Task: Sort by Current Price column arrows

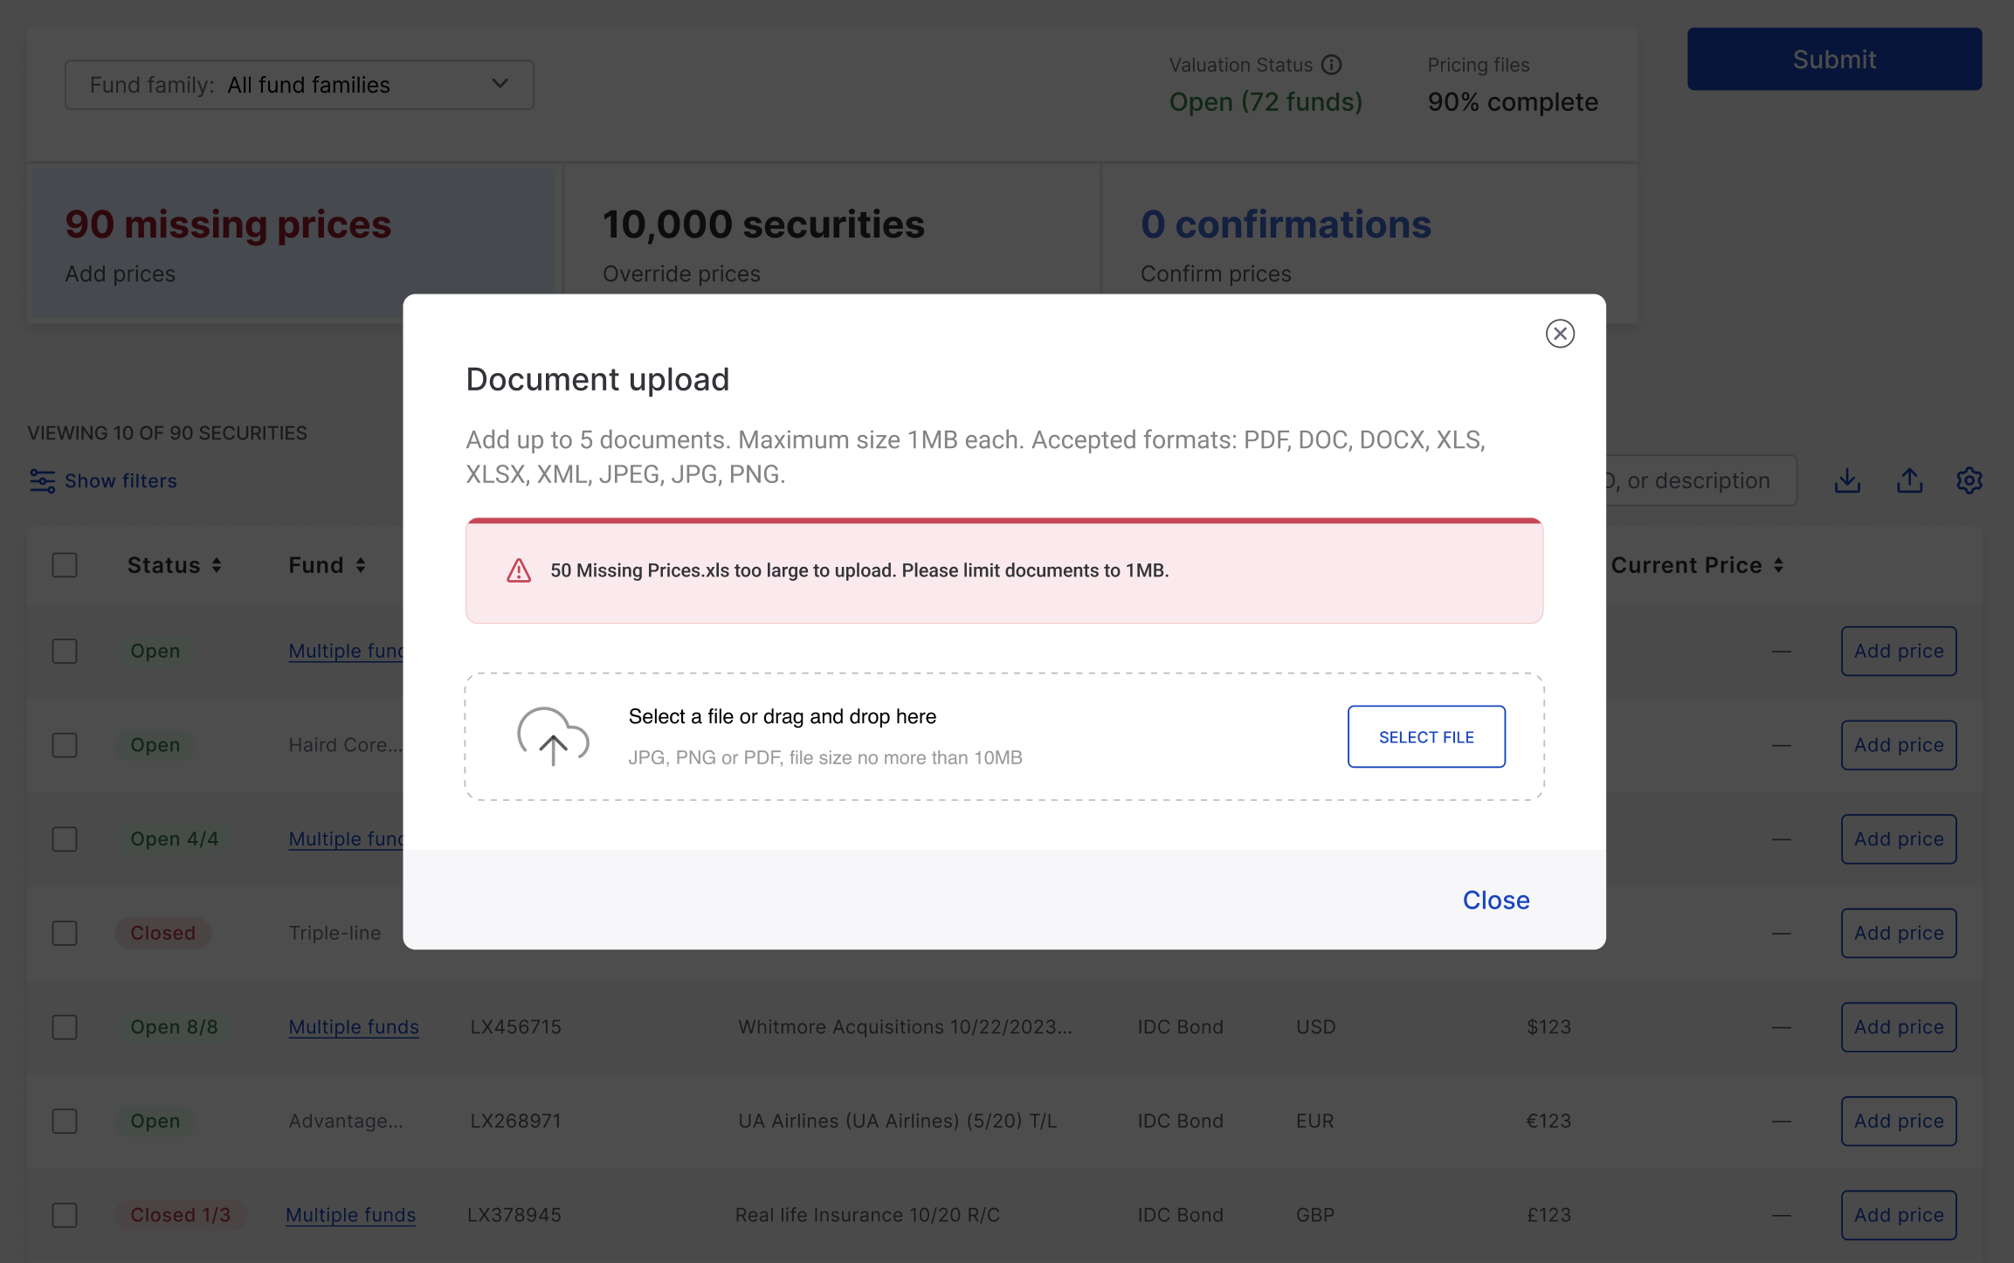Action: pyautogui.click(x=1778, y=566)
